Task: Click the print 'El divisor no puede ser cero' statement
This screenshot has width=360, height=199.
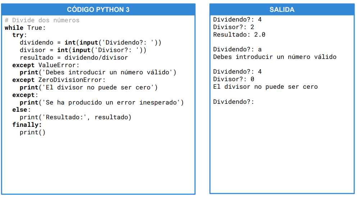Action: point(88,88)
